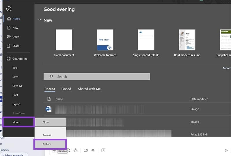Click the file type icon column header
Viewport: 231px width, 156px height.
(x=49, y=99)
